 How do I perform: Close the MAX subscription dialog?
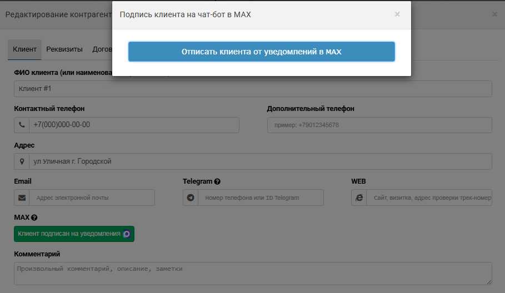[397, 14]
